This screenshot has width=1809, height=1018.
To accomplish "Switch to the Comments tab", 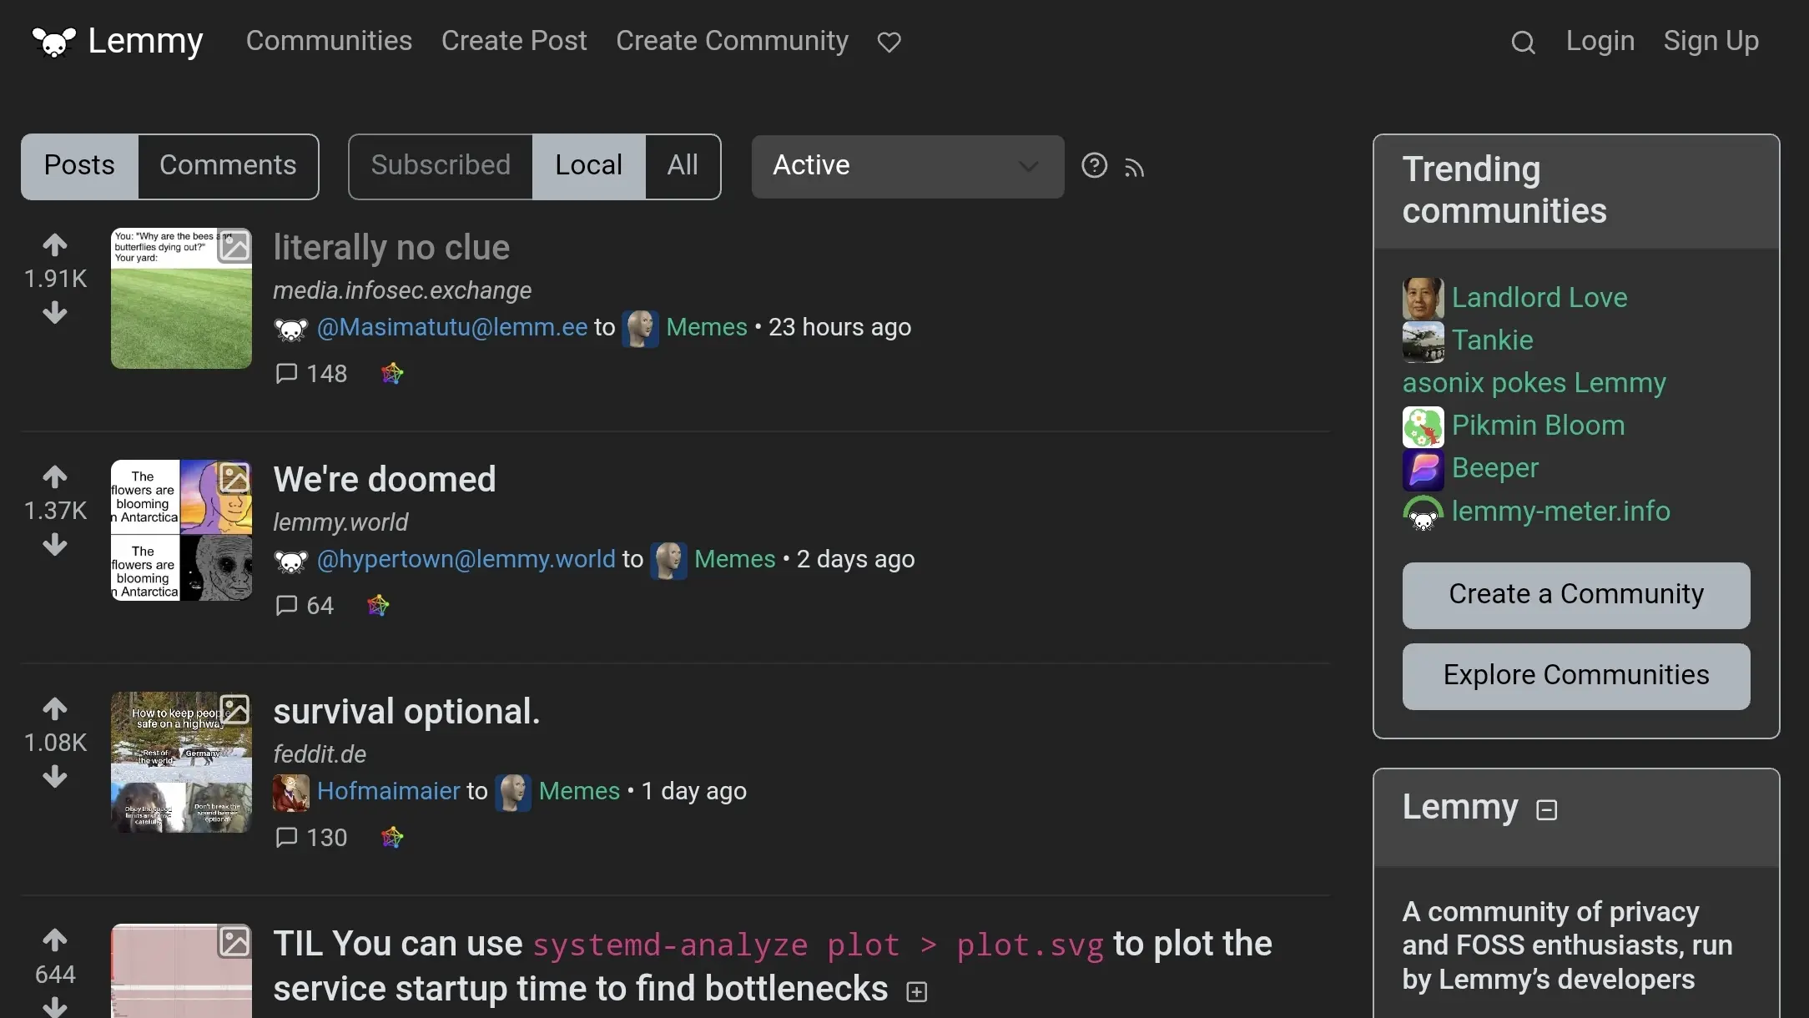I will coord(227,165).
